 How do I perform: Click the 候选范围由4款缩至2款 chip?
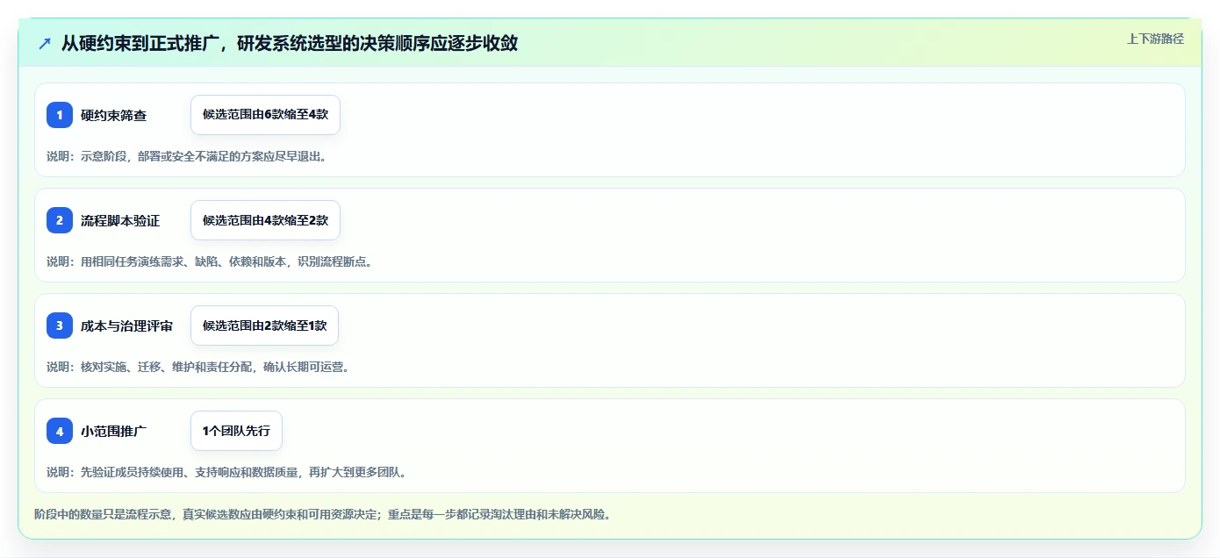(265, 220)
